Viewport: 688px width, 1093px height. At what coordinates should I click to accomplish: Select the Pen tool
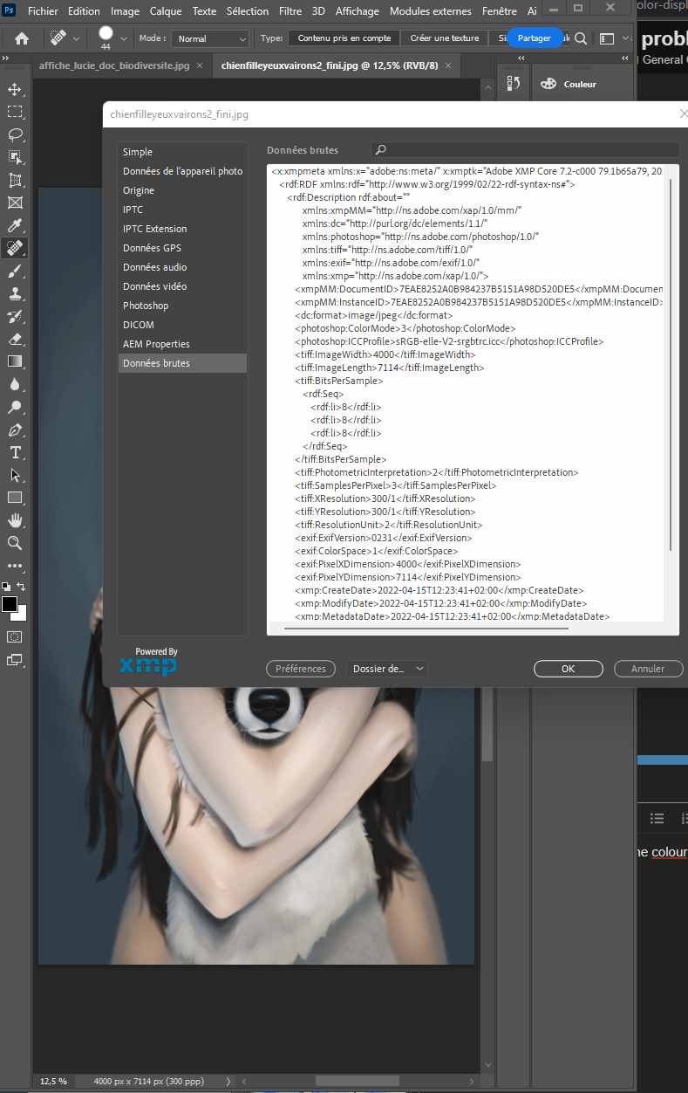click(15, 430)
